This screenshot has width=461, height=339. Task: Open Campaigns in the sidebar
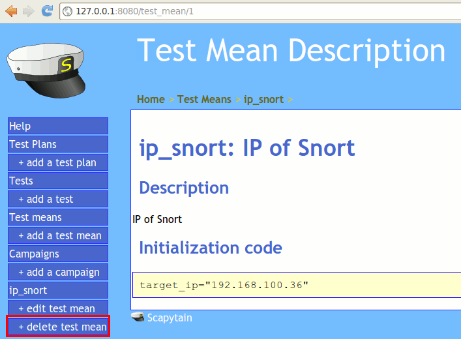(57, 254)
